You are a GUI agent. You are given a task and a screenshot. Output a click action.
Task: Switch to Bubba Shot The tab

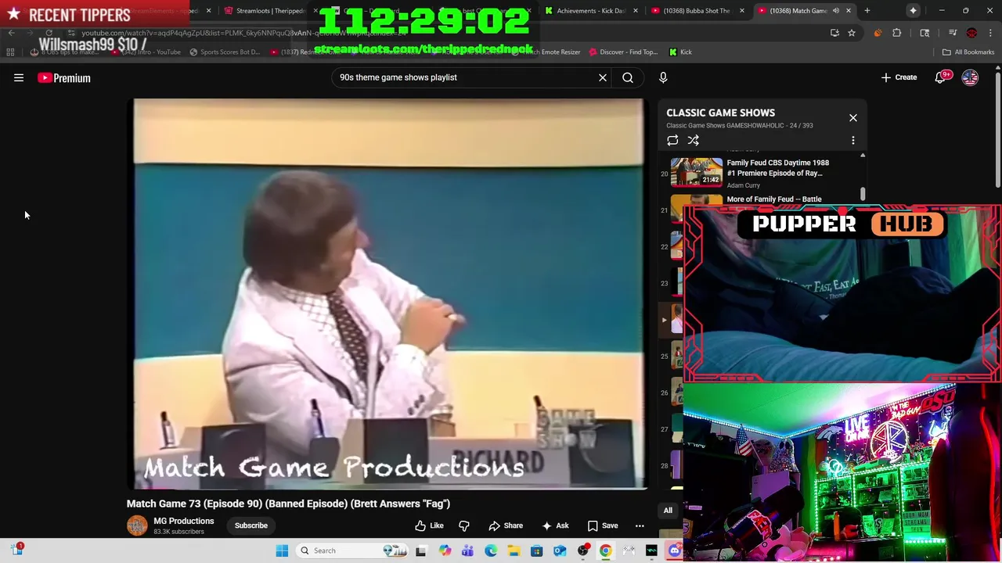(695, 11)
